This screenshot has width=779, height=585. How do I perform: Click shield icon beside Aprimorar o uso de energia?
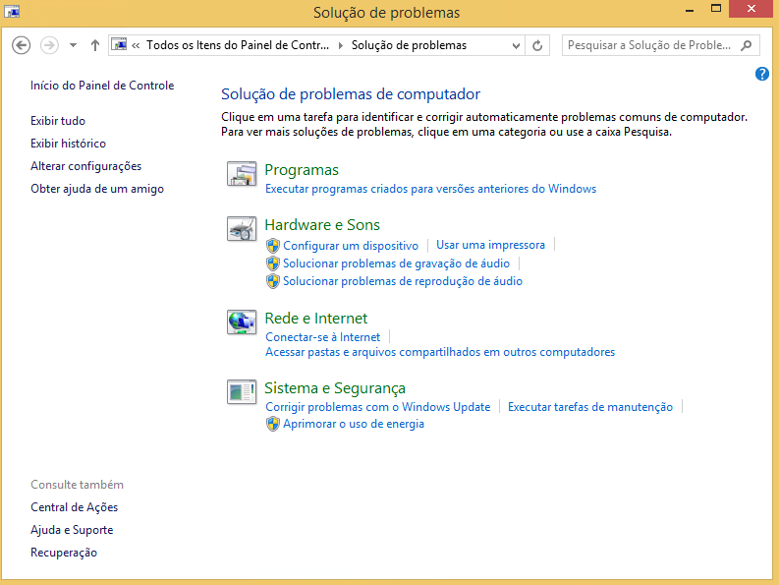(x=273, y=424)
